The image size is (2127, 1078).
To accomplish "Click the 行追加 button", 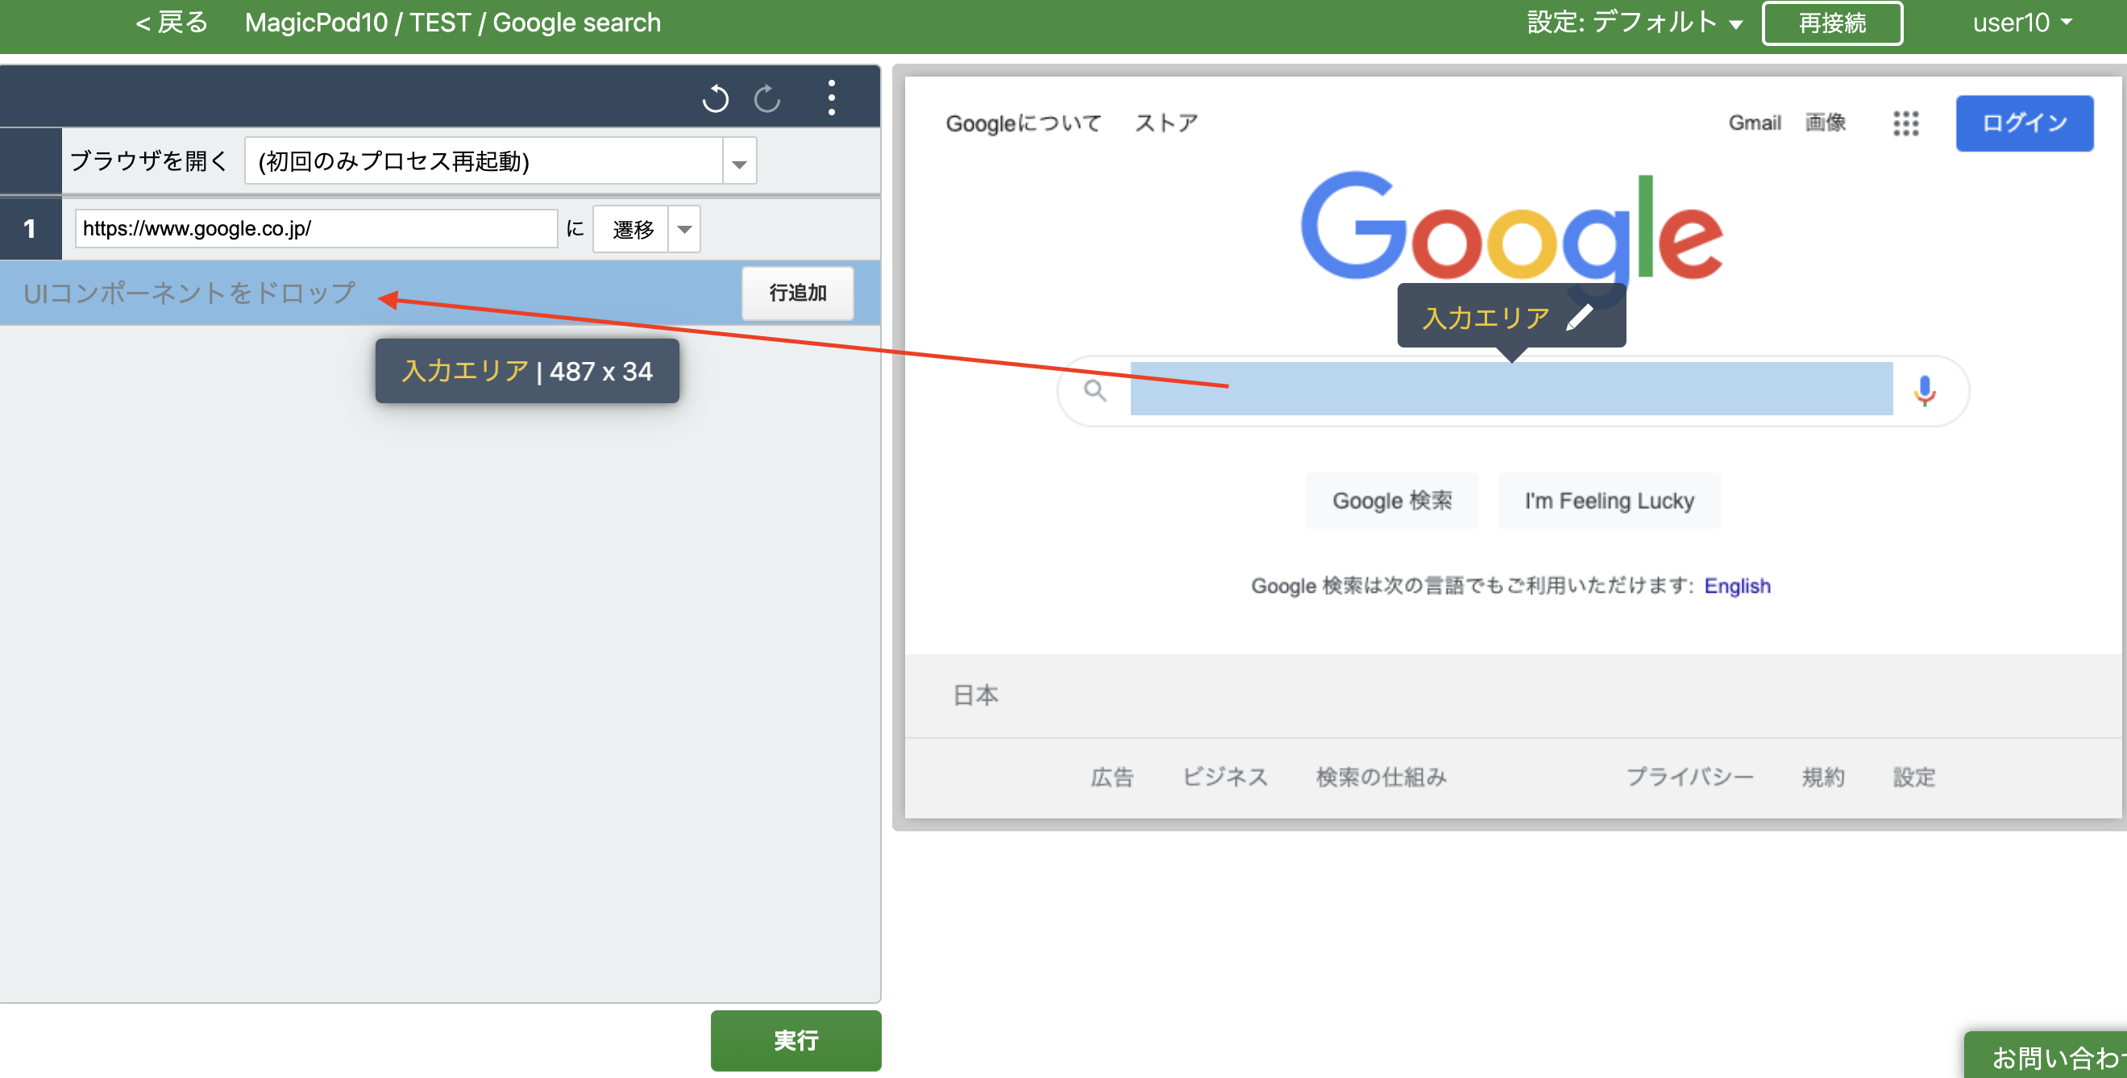I will tap(797, 293).
